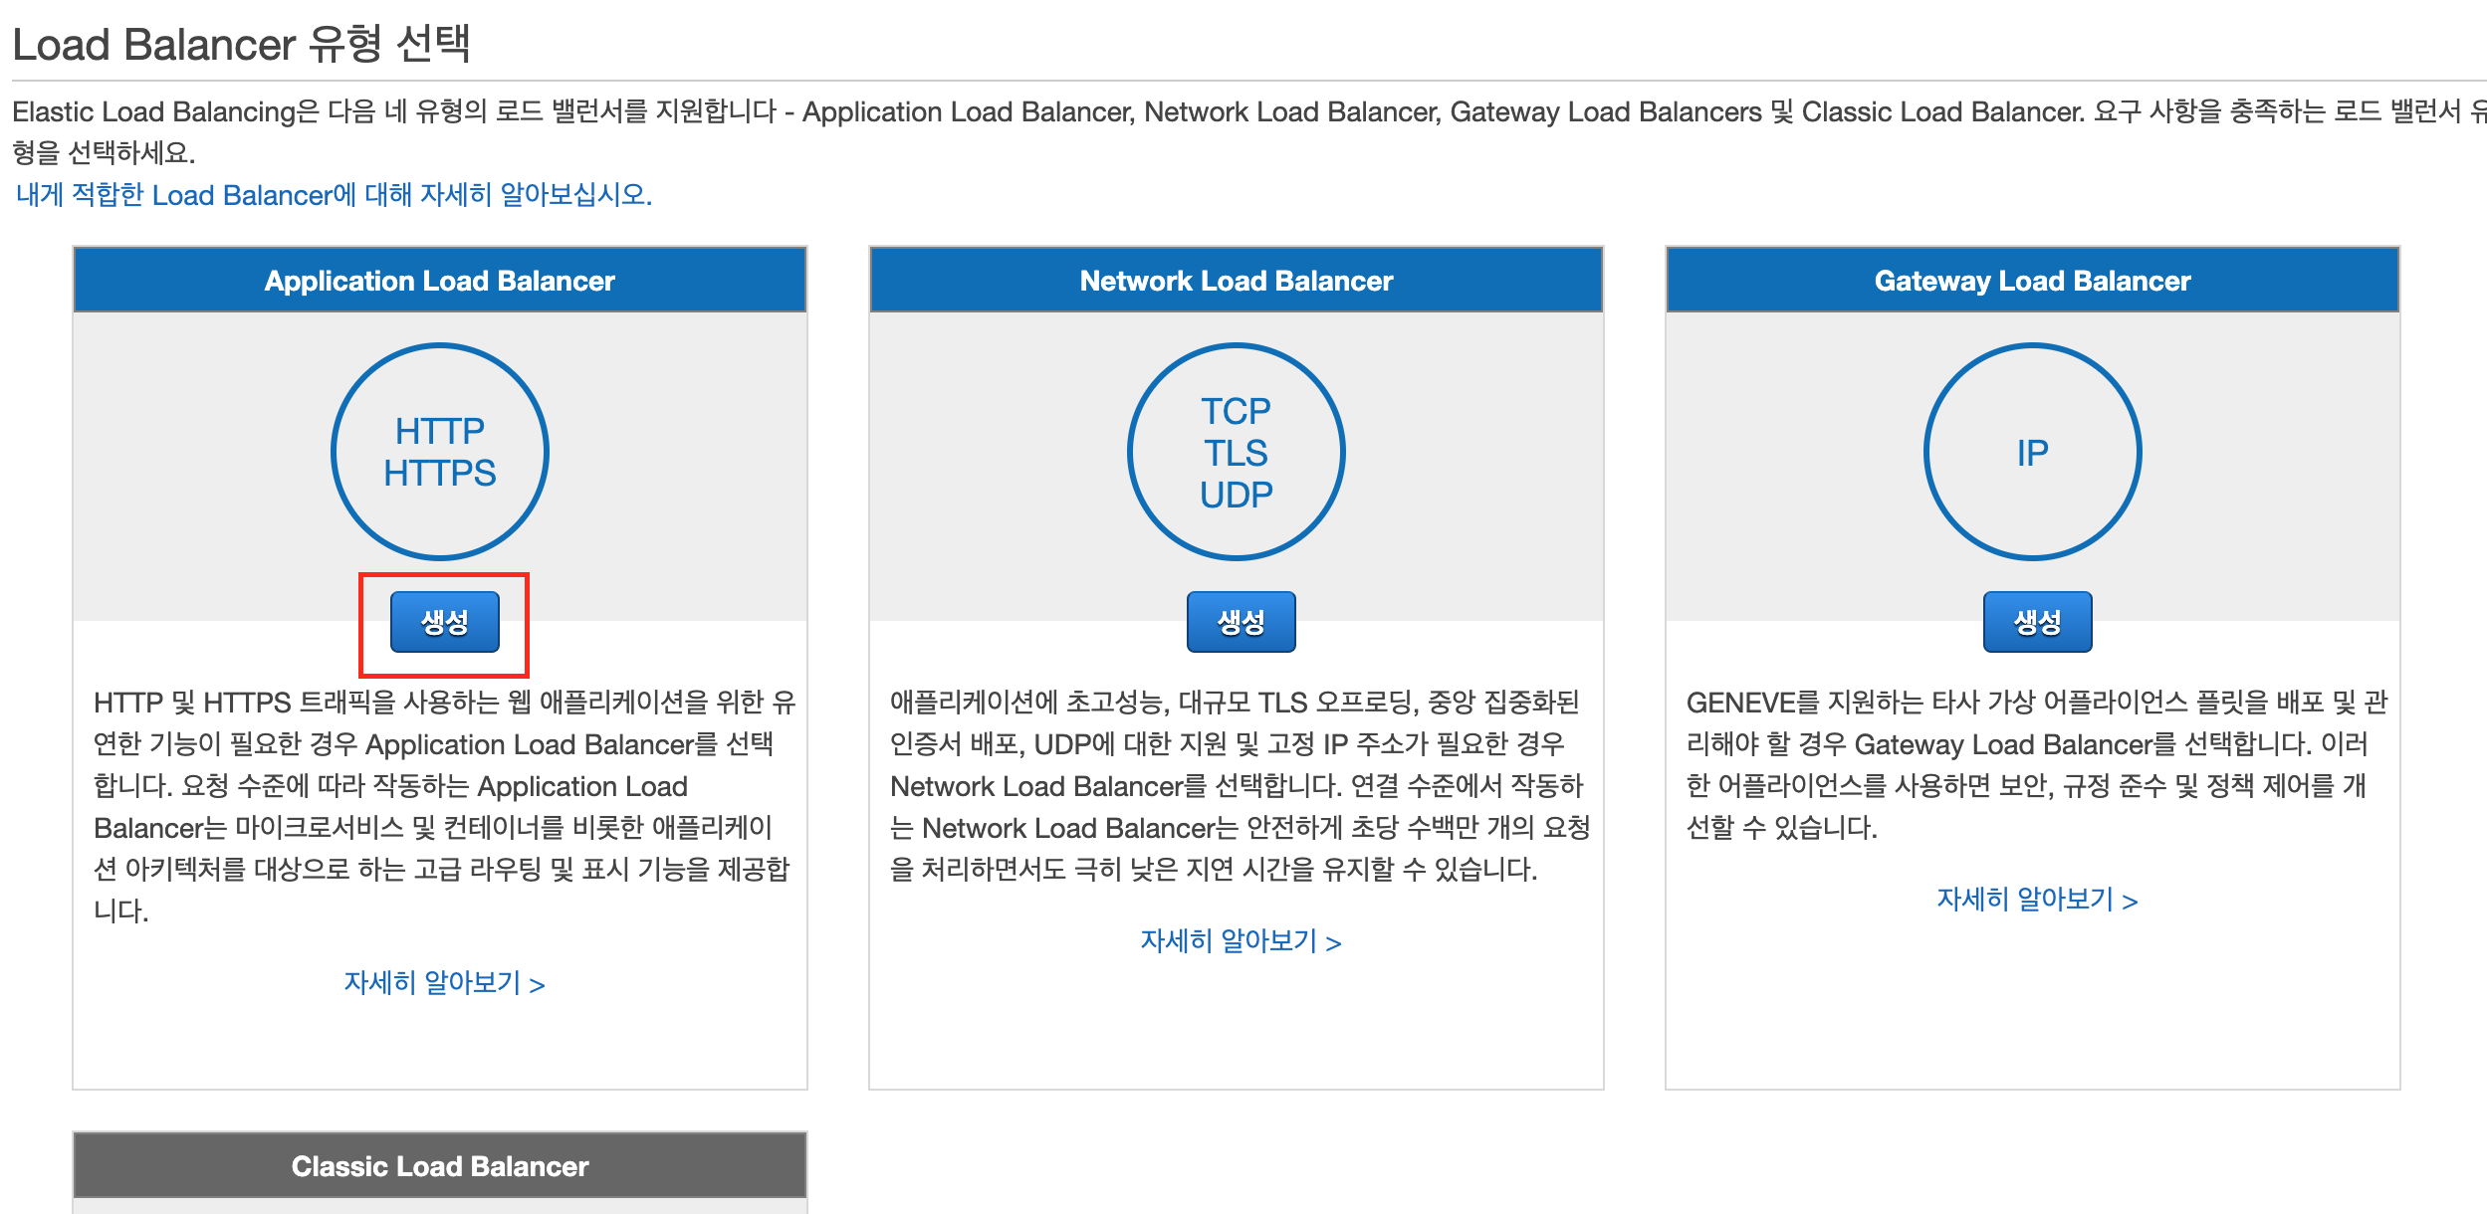
Task: Open the 내게 적합한 Load Balancer link
Action: tap(334, 194)
